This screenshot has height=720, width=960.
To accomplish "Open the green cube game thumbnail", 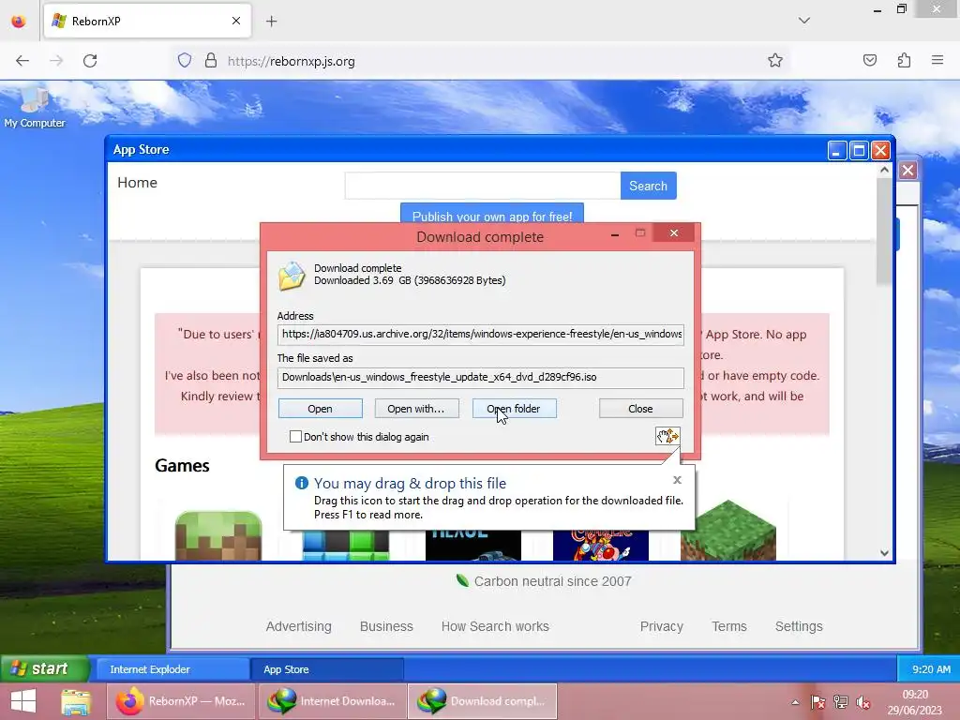I will [x=727, y=531].
